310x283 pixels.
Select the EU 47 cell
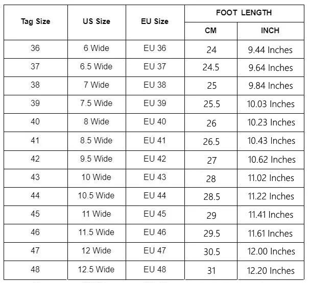point(155,251)
